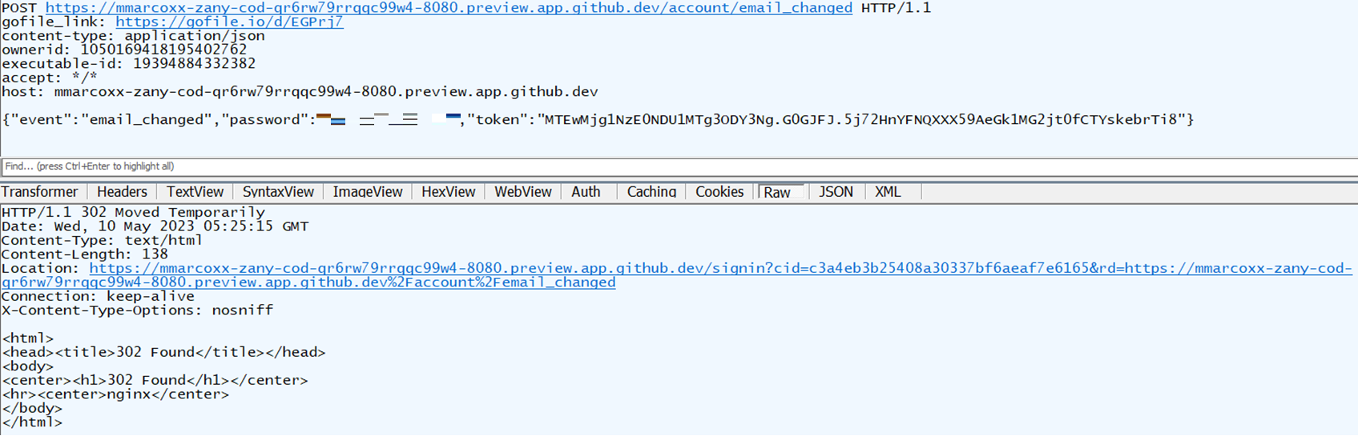This screenshot has width=1358, height=436.
Task: Click the host header line
Action: [x=300, y=92]
